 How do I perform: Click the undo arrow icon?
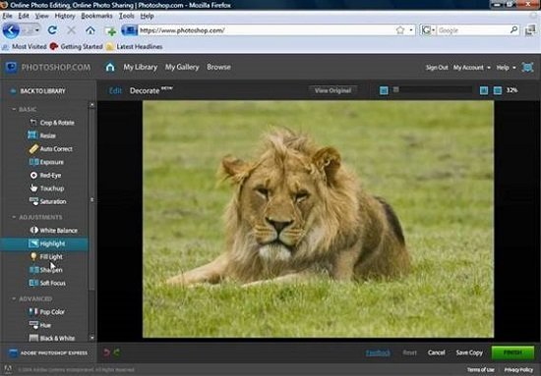click(x=106, y=352)
